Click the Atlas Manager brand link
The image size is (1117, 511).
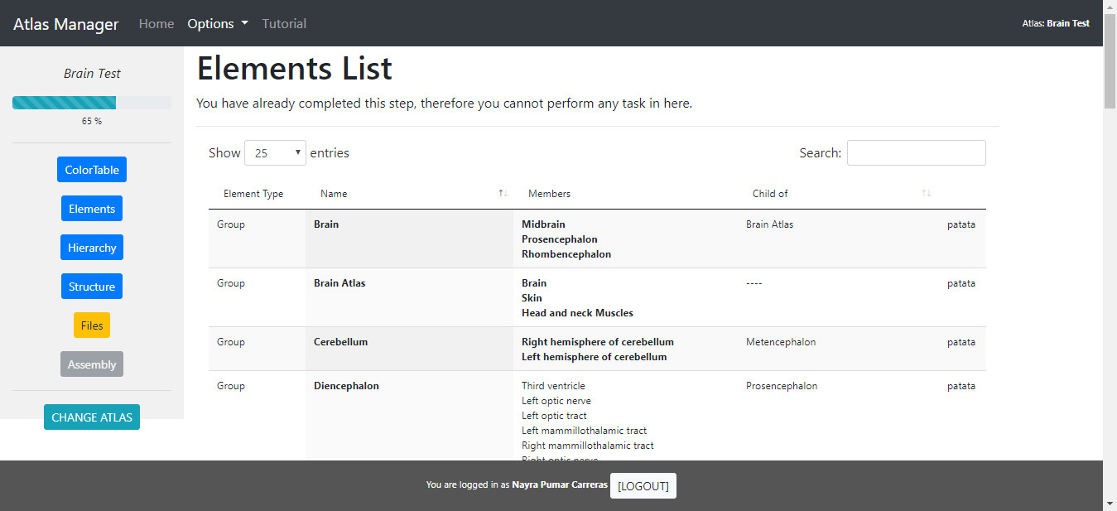66,24
